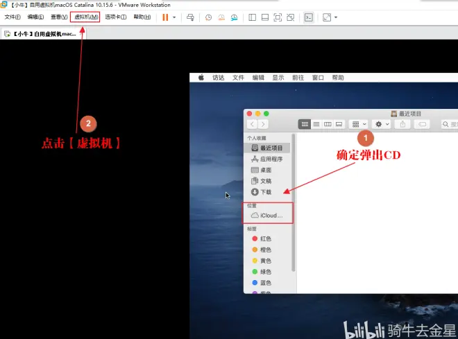Switch Finder to list view
Viewport: 458px width, 339px height.
(316, 124)
